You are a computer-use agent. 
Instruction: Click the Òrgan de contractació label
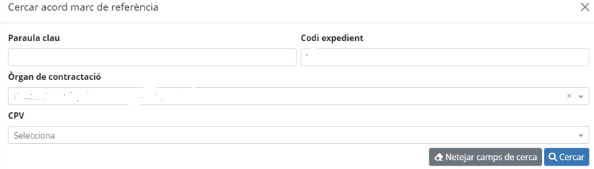pos(54,77)
